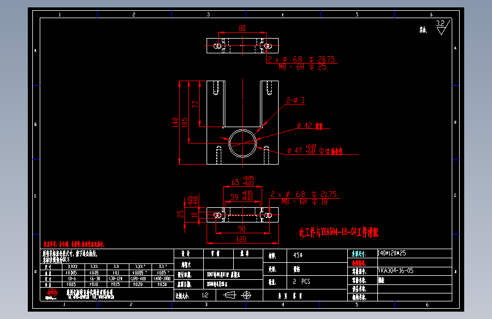This screenshot has height=319, width=492.
Task: Select the '90' hole spacing dimension
Action: tap(242, 229)
